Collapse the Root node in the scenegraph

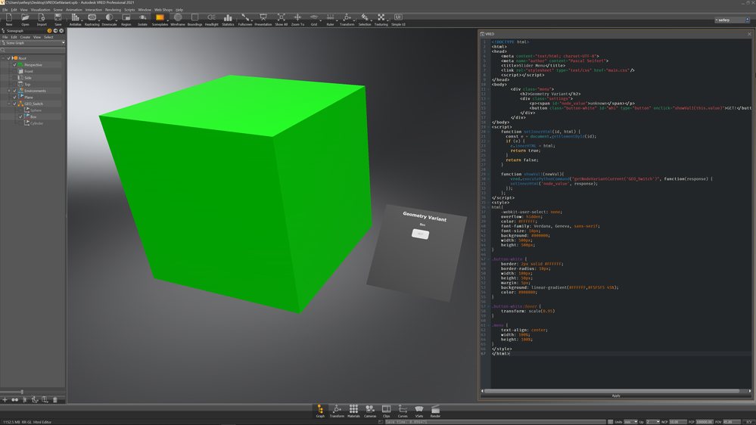(x=3, y=58)
